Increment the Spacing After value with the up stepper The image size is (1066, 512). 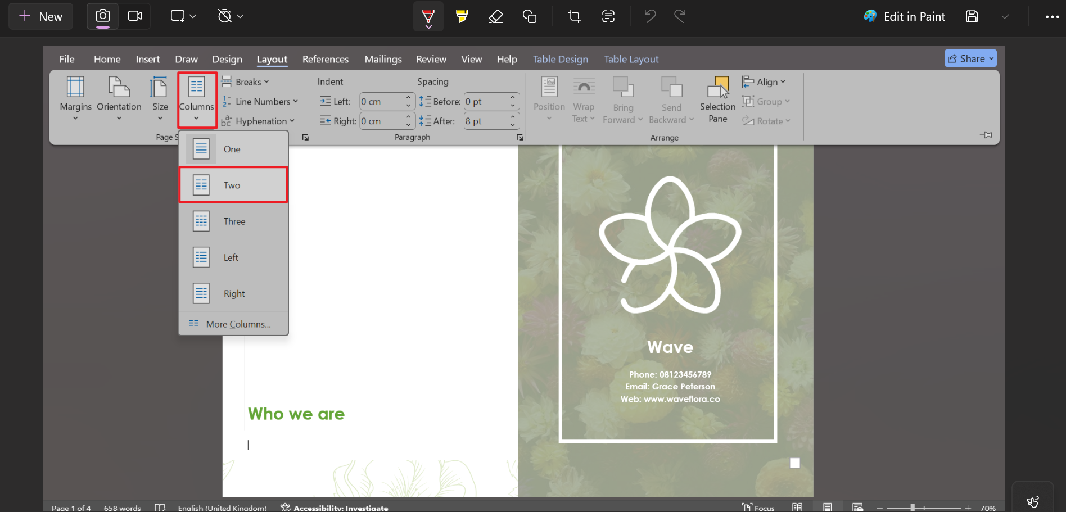tap(512, 117)
